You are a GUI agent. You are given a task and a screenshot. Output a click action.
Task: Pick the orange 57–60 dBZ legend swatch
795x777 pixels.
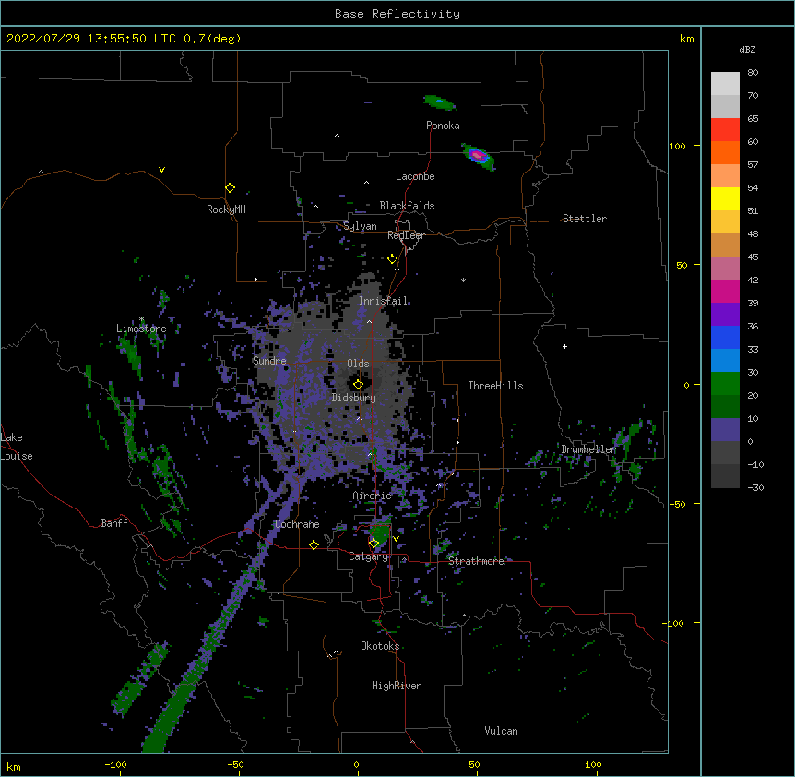(x=725, y=152)
